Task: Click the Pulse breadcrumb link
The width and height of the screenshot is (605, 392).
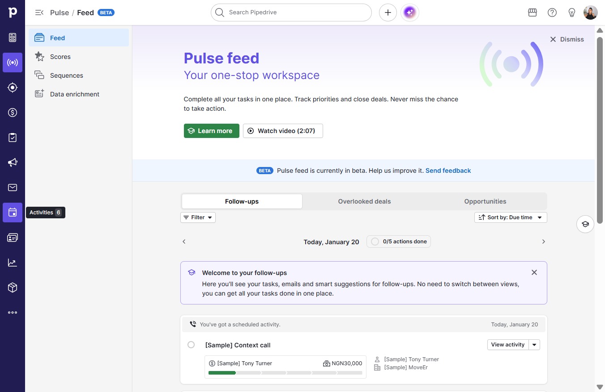Action: (60, 13)
